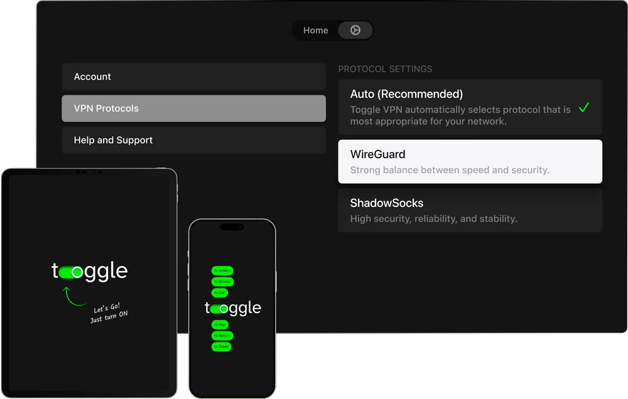The height and width of the screenshot is (399, 628).
Task: Open the Account settings section
Action: point(194,77)
